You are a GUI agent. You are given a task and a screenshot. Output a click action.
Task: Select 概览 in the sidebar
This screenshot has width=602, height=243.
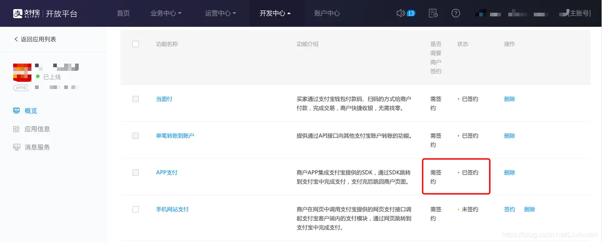coord(31,111)
